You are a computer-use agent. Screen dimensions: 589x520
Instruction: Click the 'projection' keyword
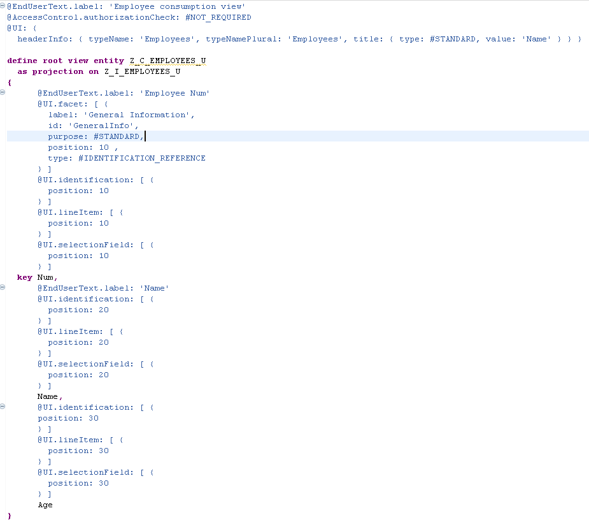pos(58,72)
